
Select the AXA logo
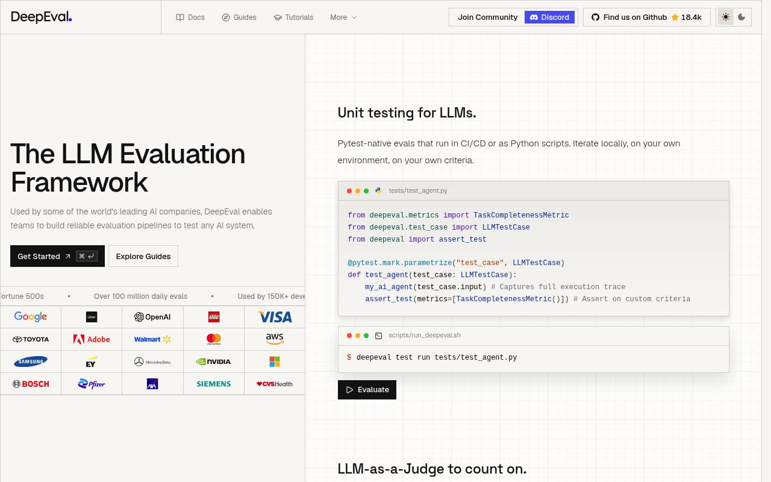point(152,384)
